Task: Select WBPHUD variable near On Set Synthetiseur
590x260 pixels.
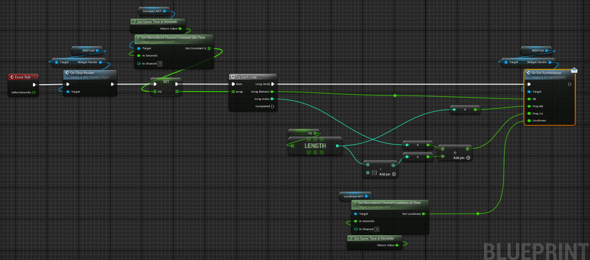Action: (x=536, y=50)
